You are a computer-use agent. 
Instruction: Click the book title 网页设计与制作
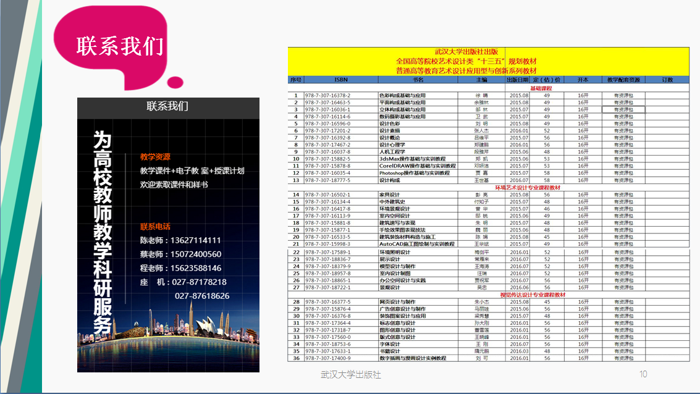pos(397,302)
